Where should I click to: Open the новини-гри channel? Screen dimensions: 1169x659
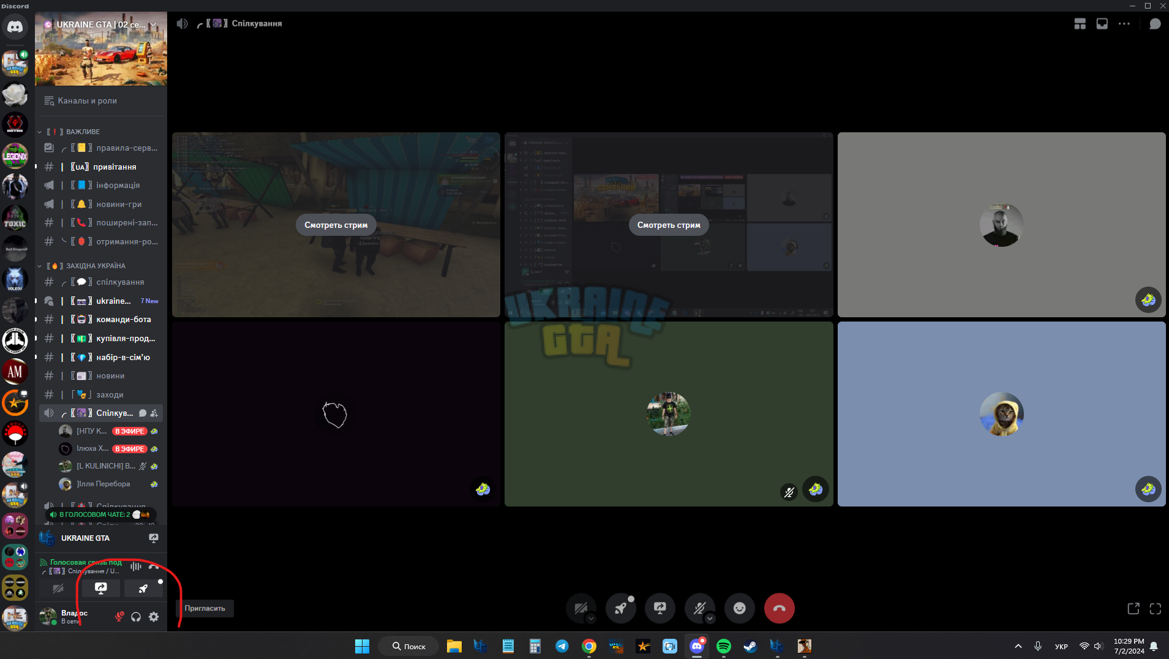pyautogui.click(x=101, y=204)
